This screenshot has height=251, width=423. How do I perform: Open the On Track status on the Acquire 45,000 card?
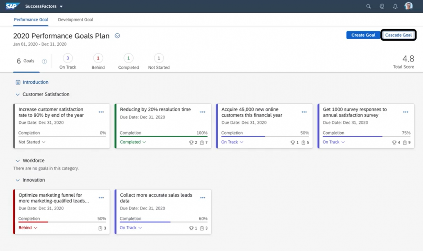point(232,142)
